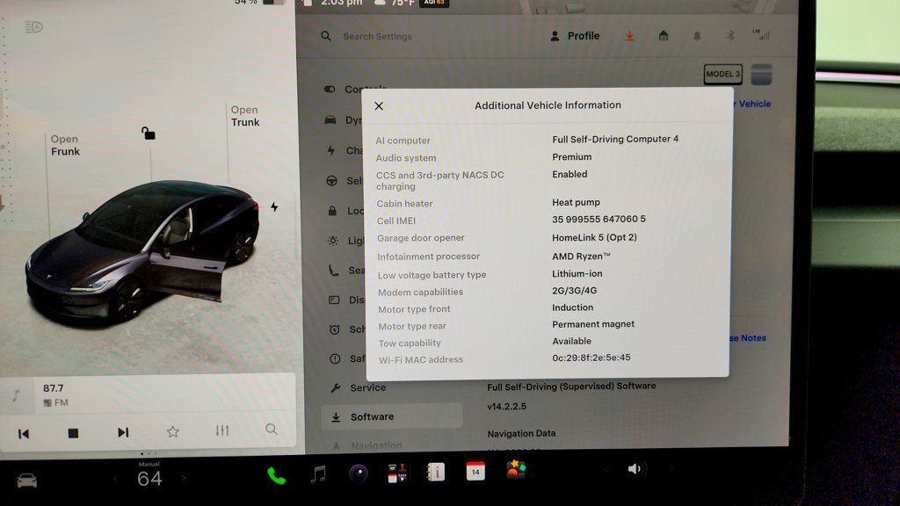The image size is (900, 506).
Task: Tap the Cell IMEI number
Action: [599, 219]
